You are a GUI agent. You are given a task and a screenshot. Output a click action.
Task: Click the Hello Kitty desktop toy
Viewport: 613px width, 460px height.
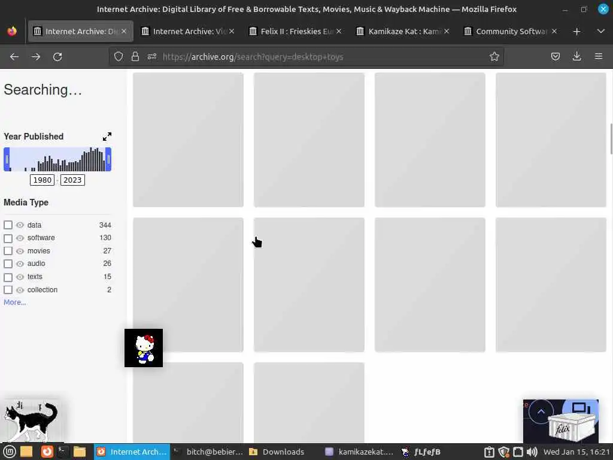[144, 348]
